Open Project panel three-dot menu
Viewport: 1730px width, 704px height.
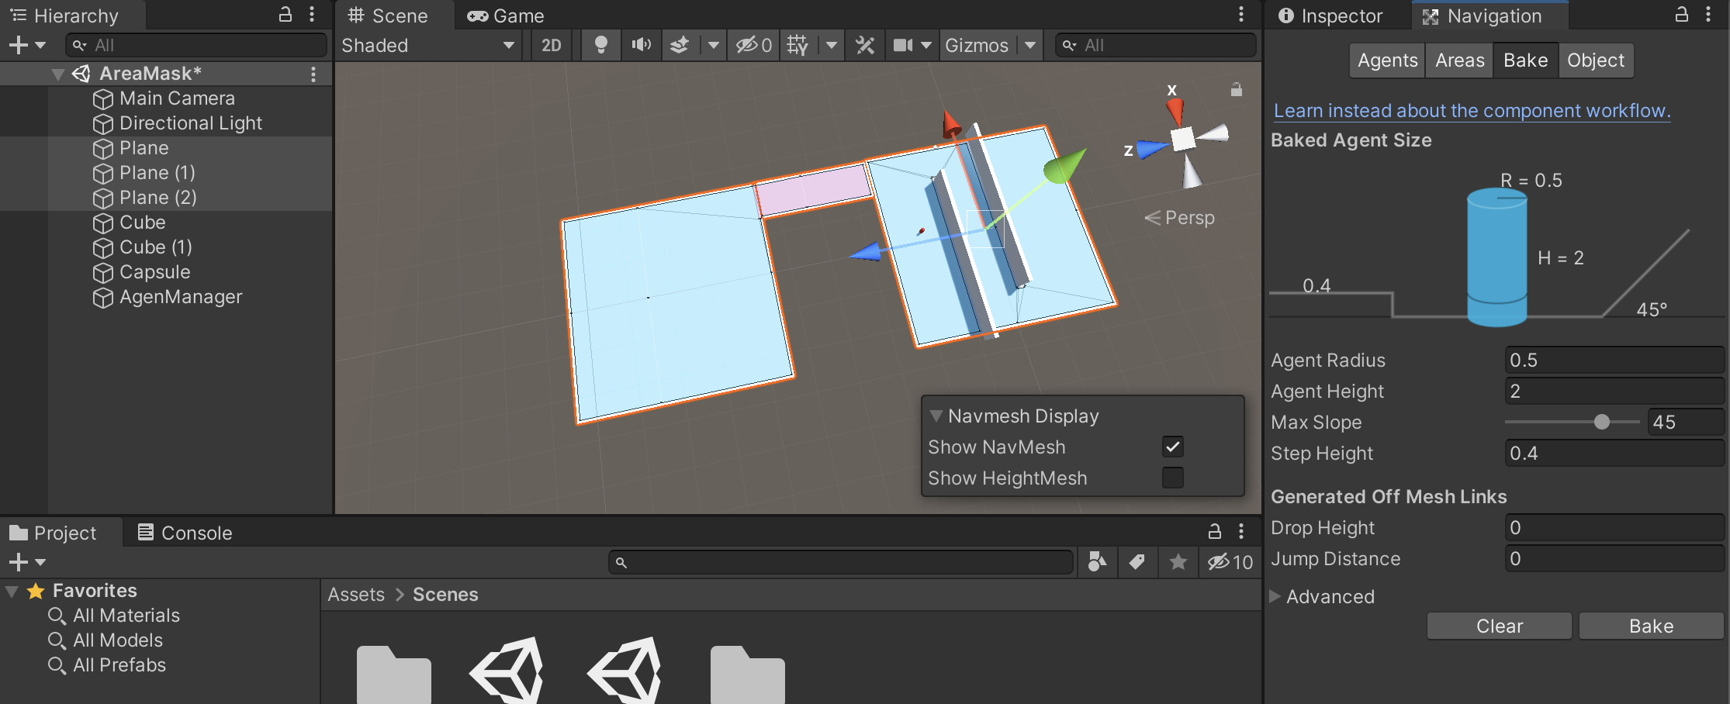pos(1241,531)
